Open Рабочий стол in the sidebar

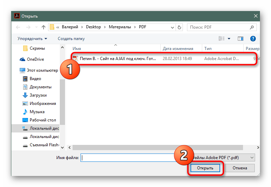39,120
